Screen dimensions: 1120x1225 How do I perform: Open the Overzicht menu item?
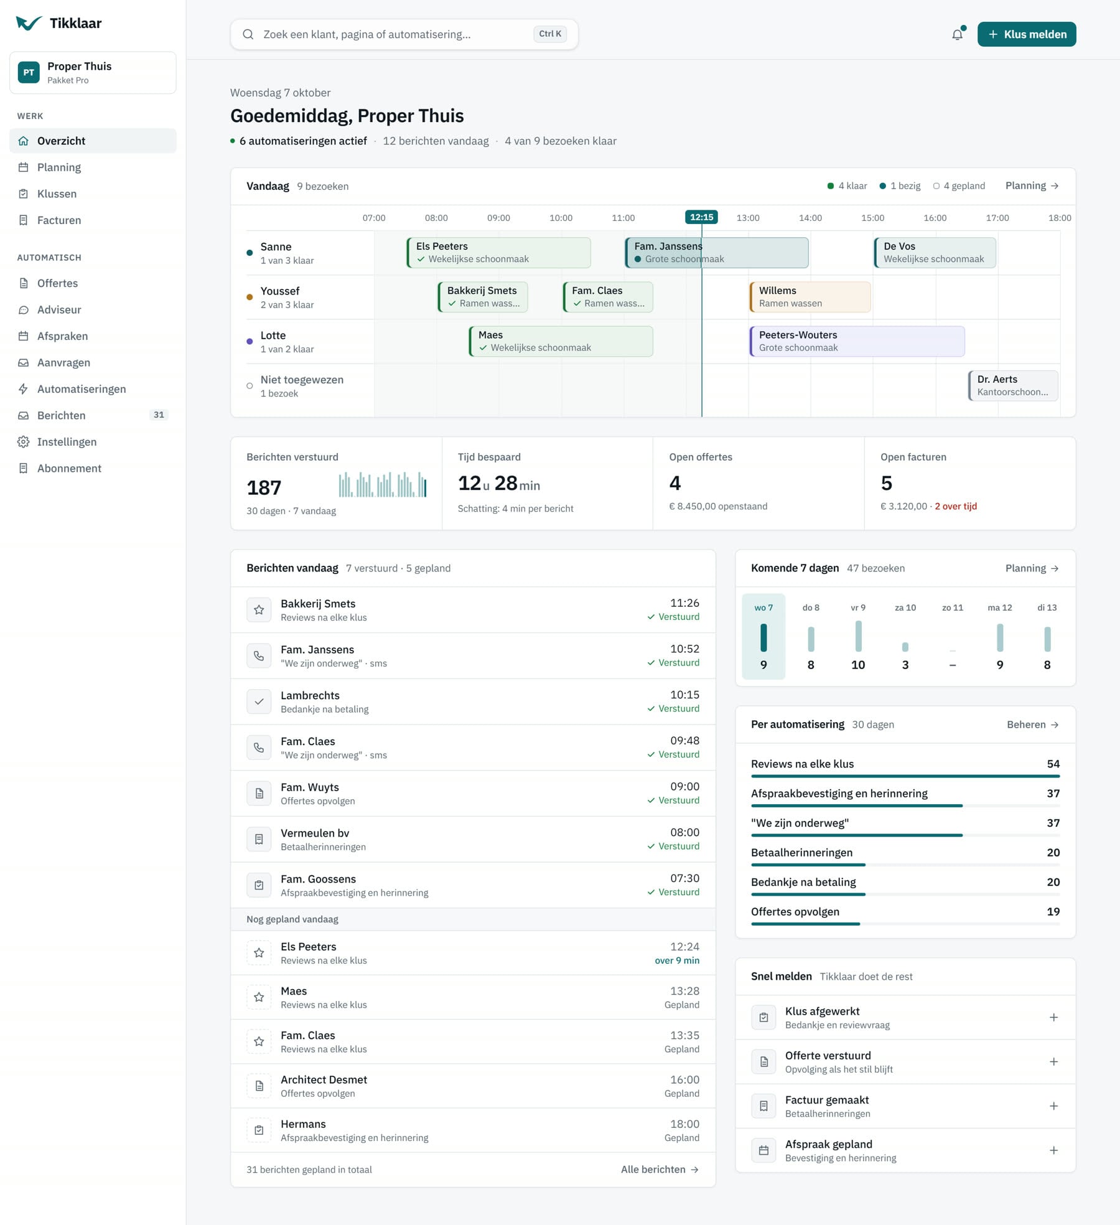click(x=93, y=141)
